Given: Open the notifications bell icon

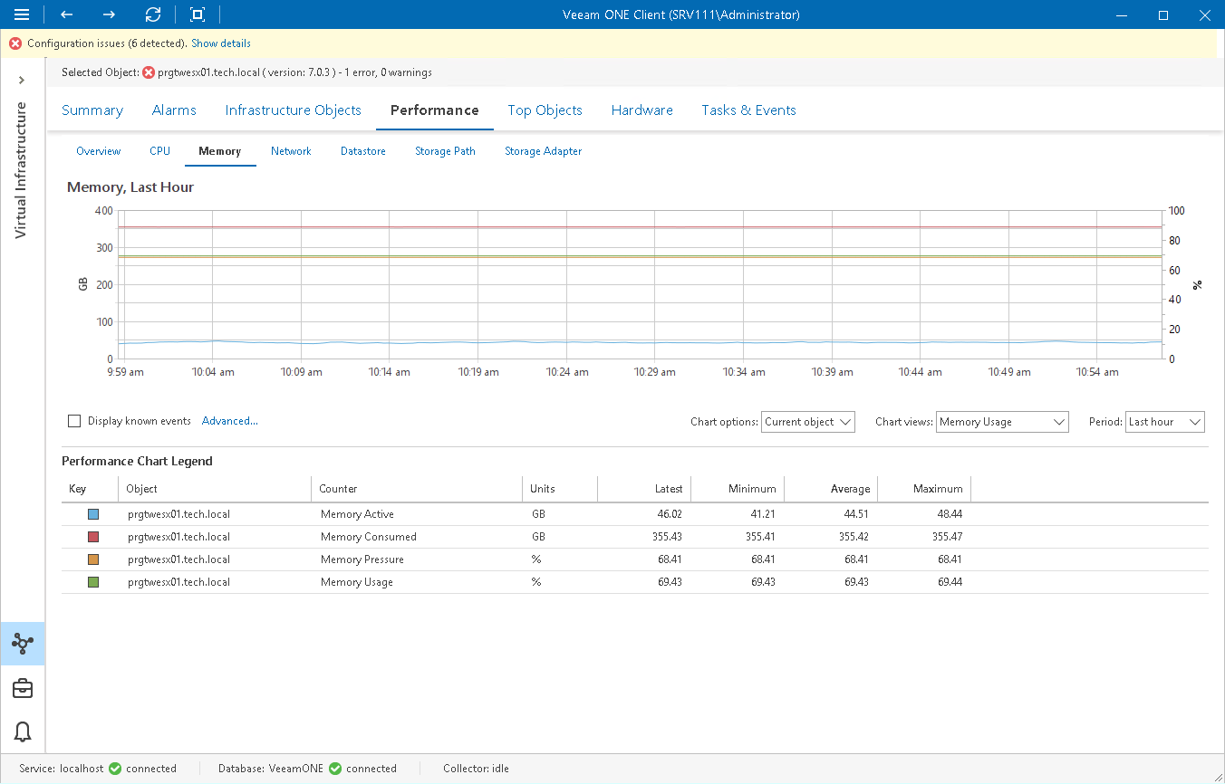Looking at the screenshot, I should pyautogui.click(x=22, y=731).
